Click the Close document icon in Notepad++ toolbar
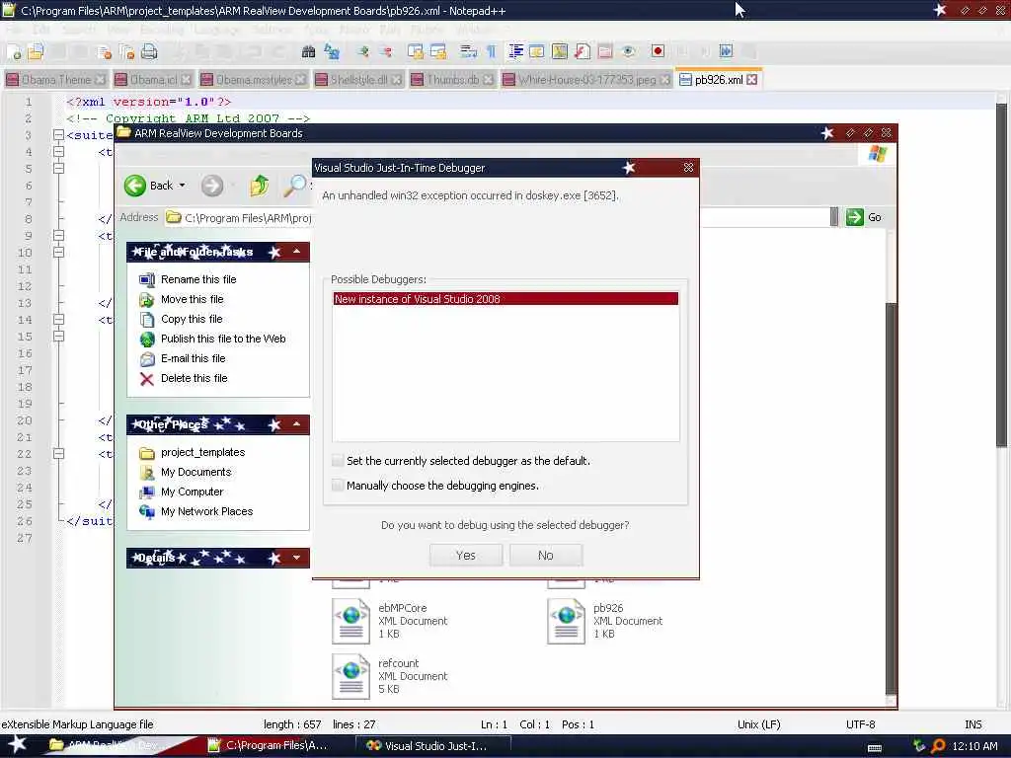 pos(105,52)
